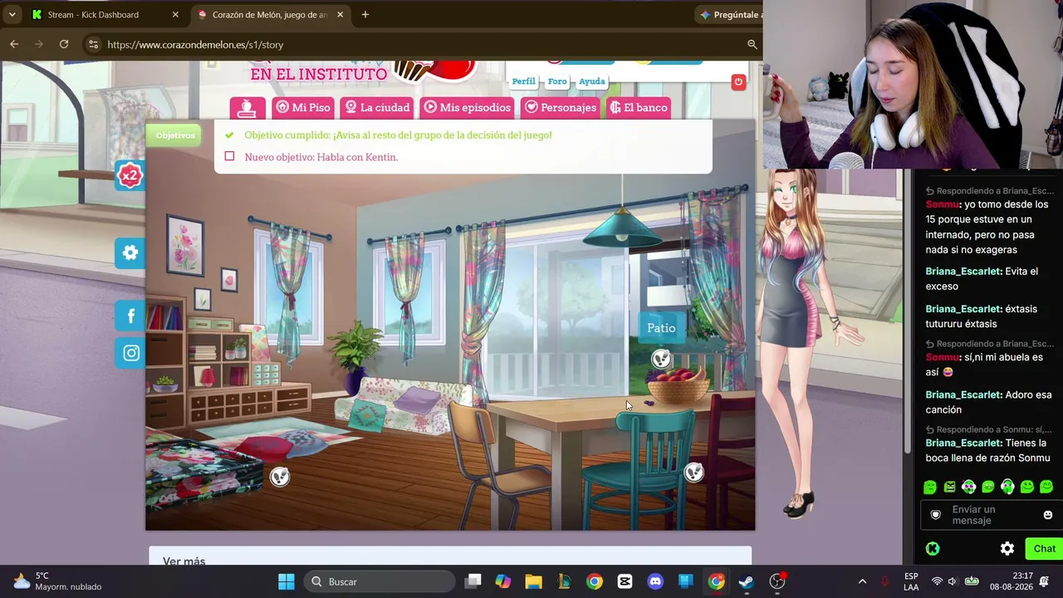Expand the browser tab search dropdown
The height and width of the screenshot is (598, 1063).
[12, 15]
